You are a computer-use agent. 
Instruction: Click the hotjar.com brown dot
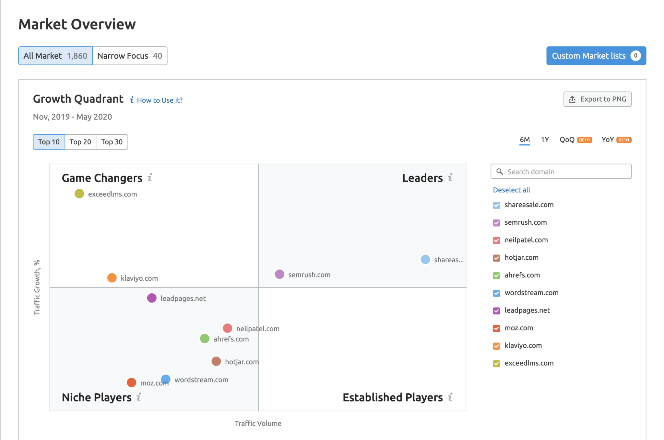[x=216, y=361]
